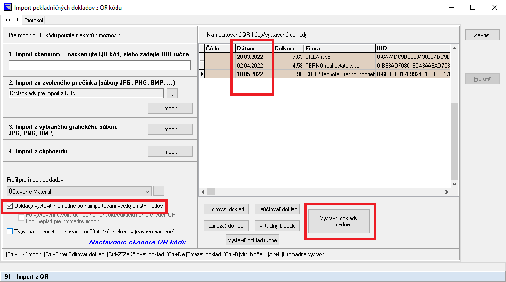Select the Import tab
506x282 pixels.
click(x=11, y=19)
